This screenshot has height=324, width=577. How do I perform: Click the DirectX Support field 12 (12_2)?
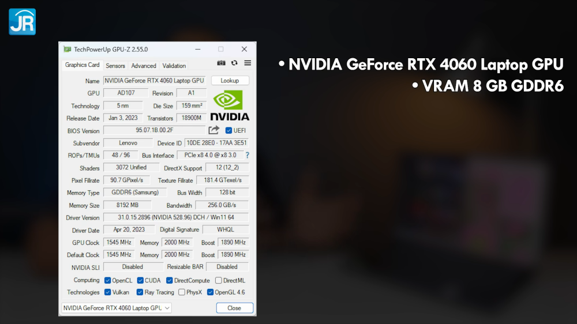pos(227,167)
